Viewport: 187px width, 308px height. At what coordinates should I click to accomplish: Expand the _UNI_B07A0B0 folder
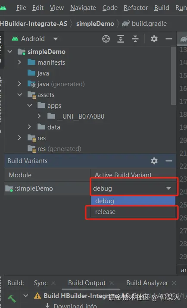point(39,116)
